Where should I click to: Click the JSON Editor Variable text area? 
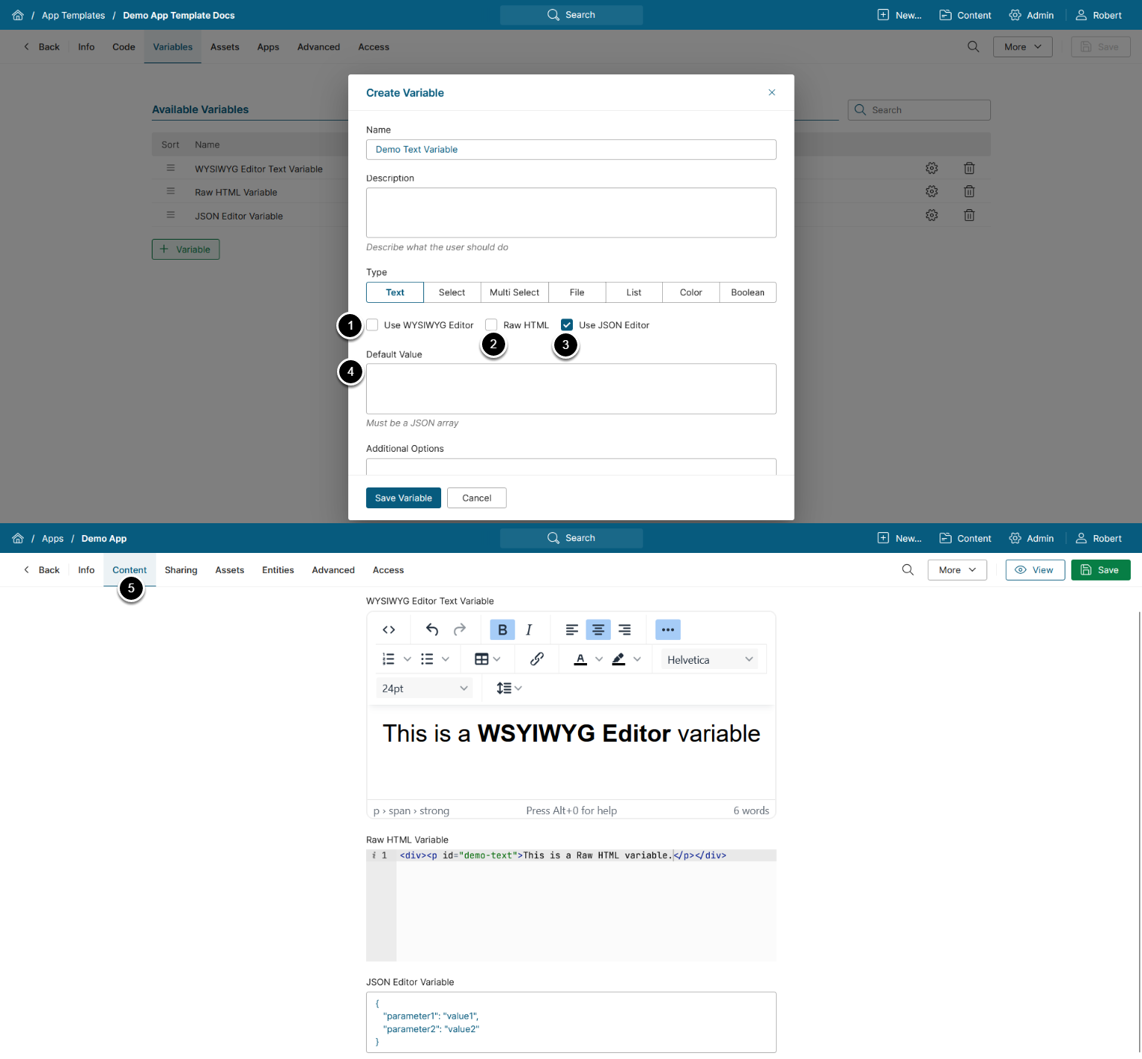pyautogui.click(x=571, y=1023)
